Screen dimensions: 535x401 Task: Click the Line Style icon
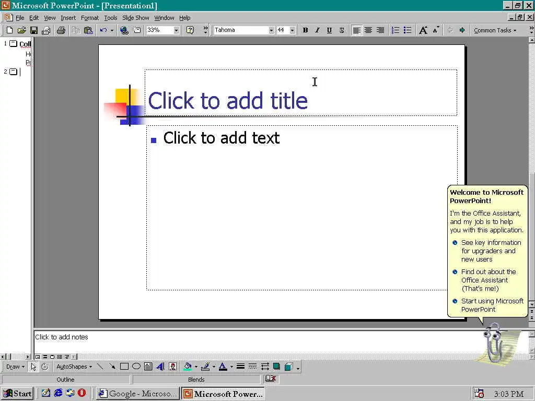pyautogui.click(x=240, y=367)
